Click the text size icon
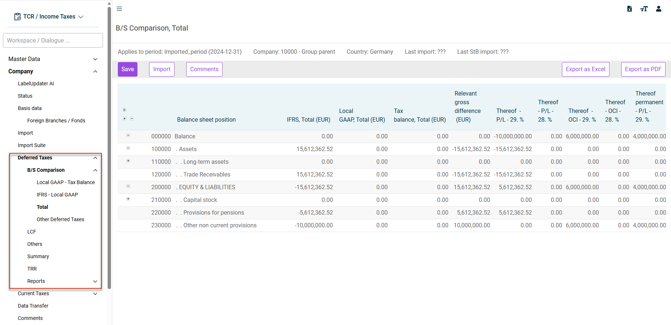The height and width of the screenshot is (325, 671). coord(644,9)
